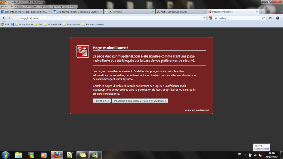The height and width of the screenshot is (159, 283).
Task: Click the round addon icon beside home
Action: tap(278, 18)
